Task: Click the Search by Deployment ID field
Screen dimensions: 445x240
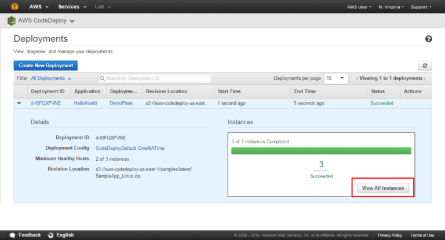Action: [155, 78]
